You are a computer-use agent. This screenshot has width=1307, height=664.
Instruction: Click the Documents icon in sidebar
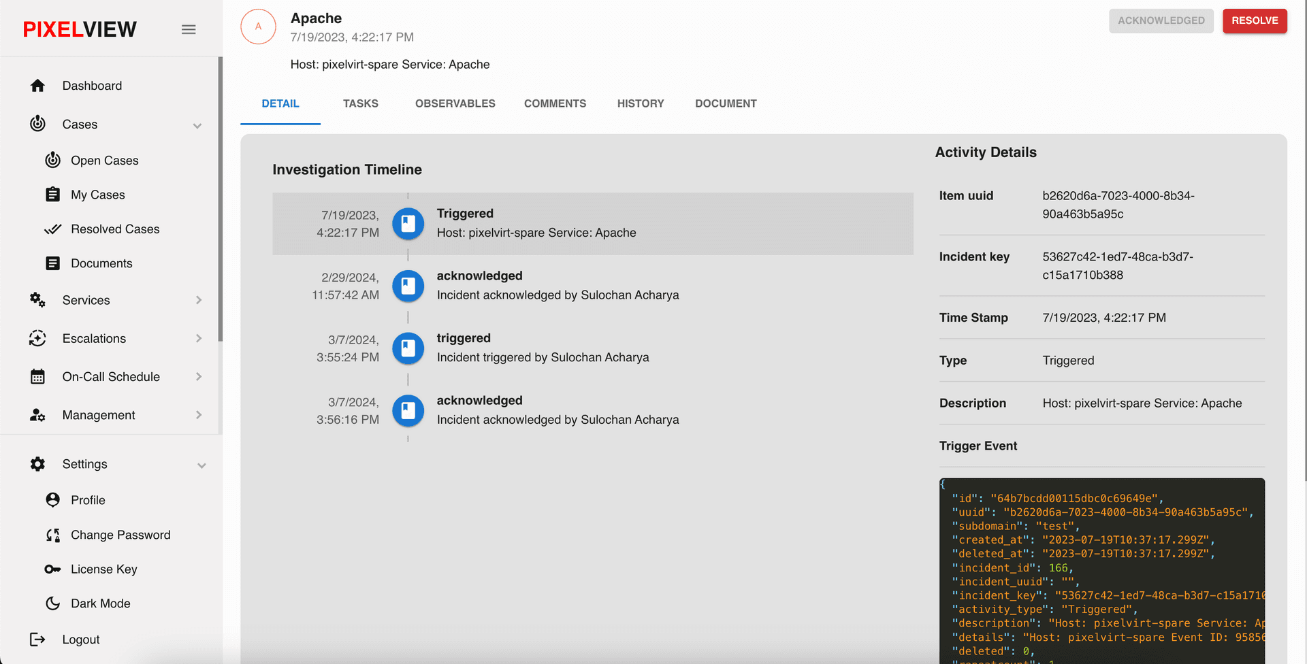pyautogui.click(x=52, y=263)
